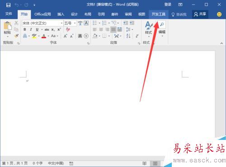Click the Shading paint bucket icon
This screenshot has height=167, width=226.
point(95,36)
